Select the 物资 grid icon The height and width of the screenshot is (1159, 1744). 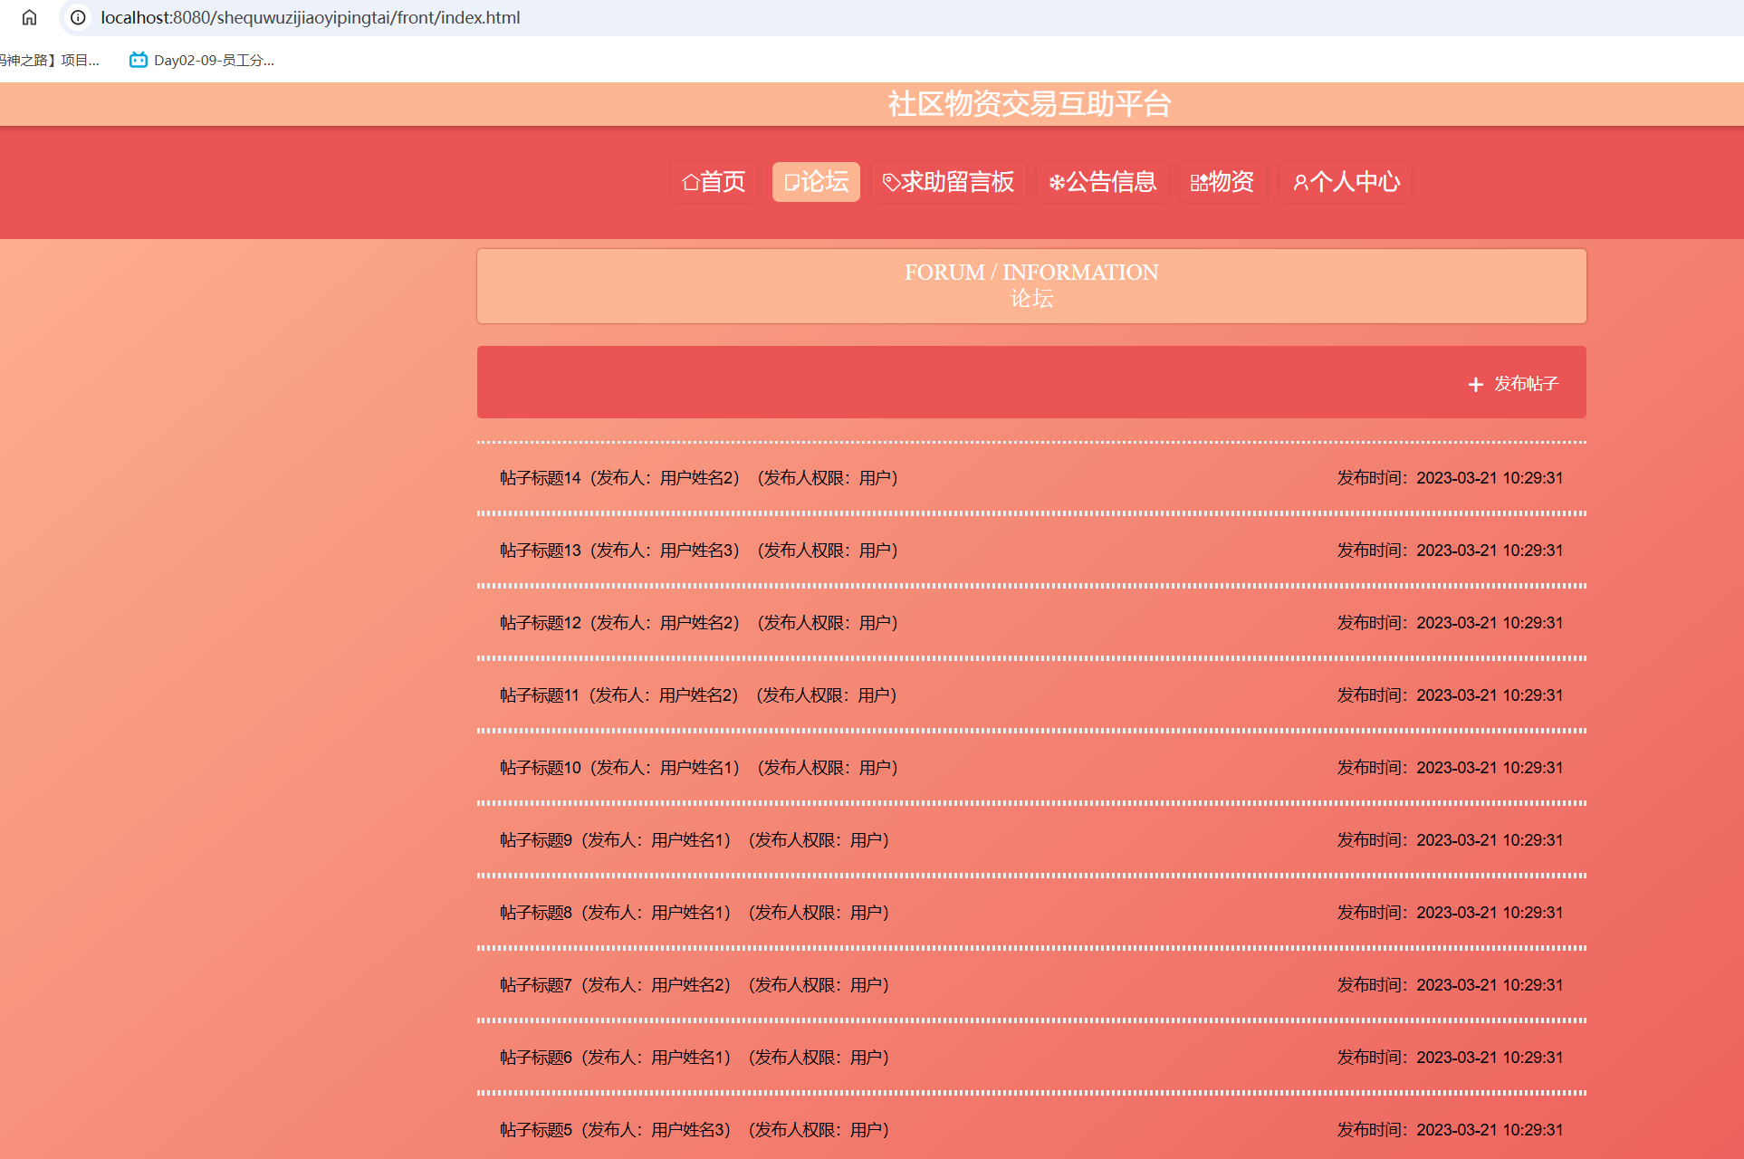pos(1199,183)
